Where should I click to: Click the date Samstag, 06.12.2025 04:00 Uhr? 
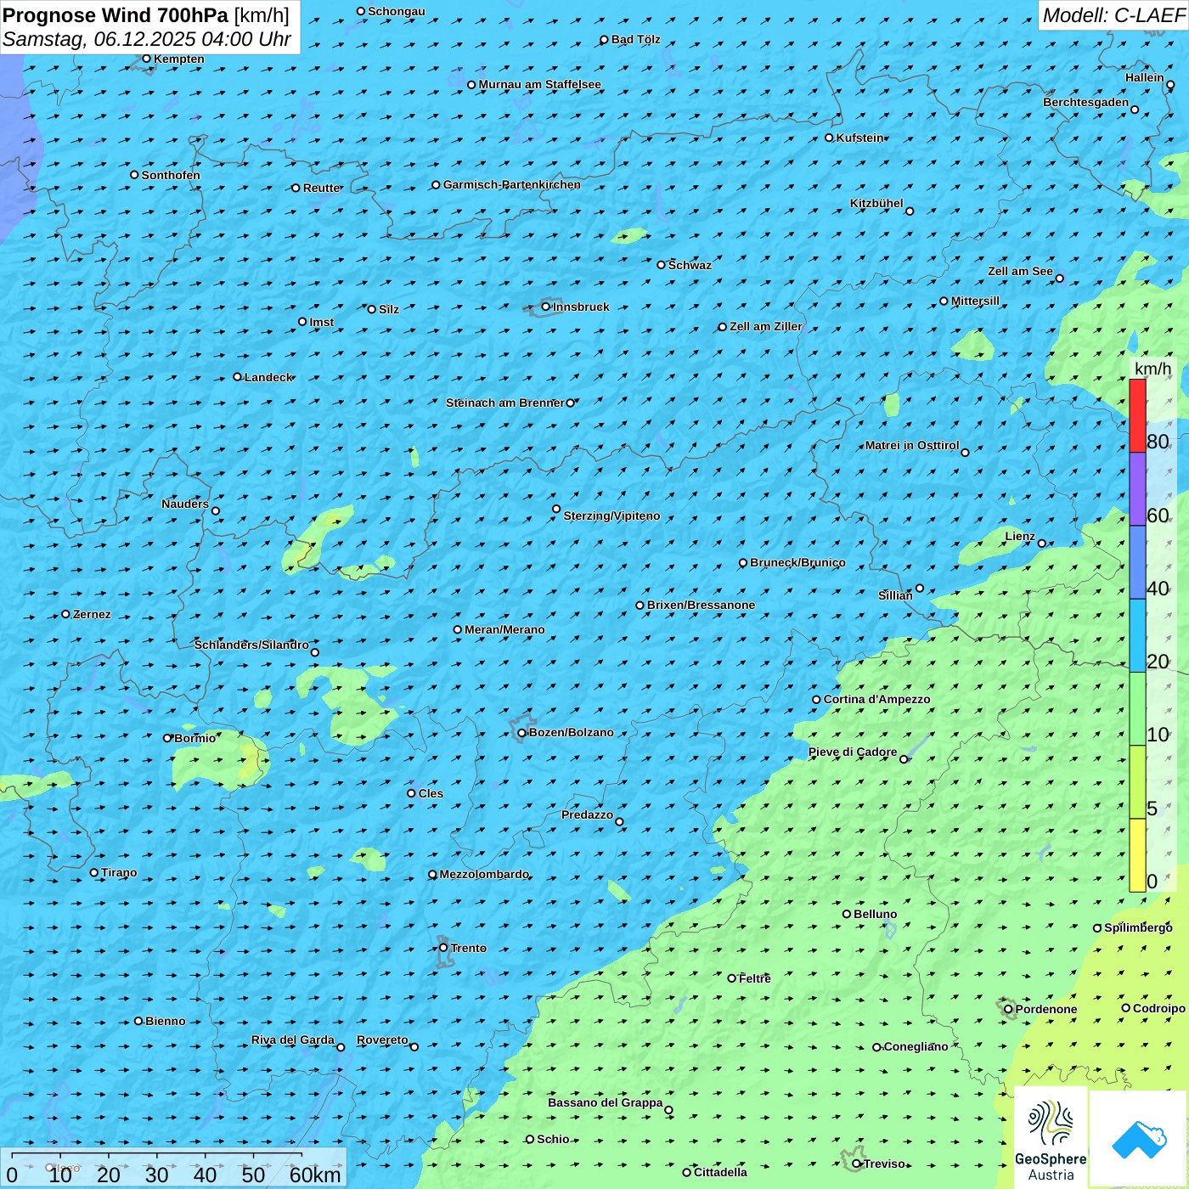click(x=147, y=40)
